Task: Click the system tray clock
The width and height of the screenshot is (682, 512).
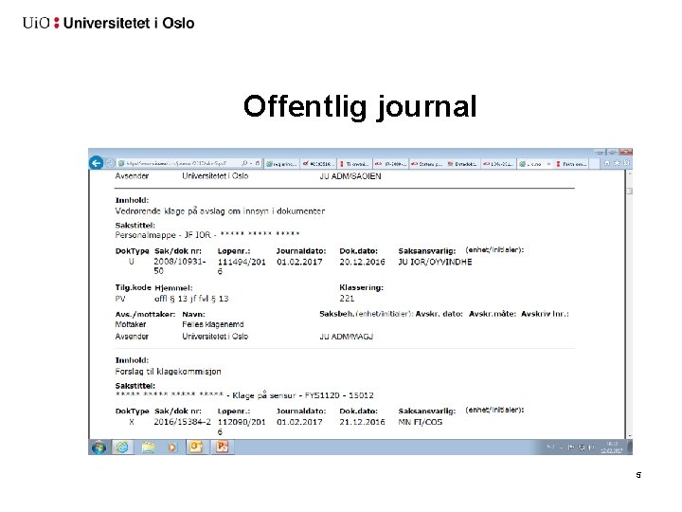Action: 612,448
